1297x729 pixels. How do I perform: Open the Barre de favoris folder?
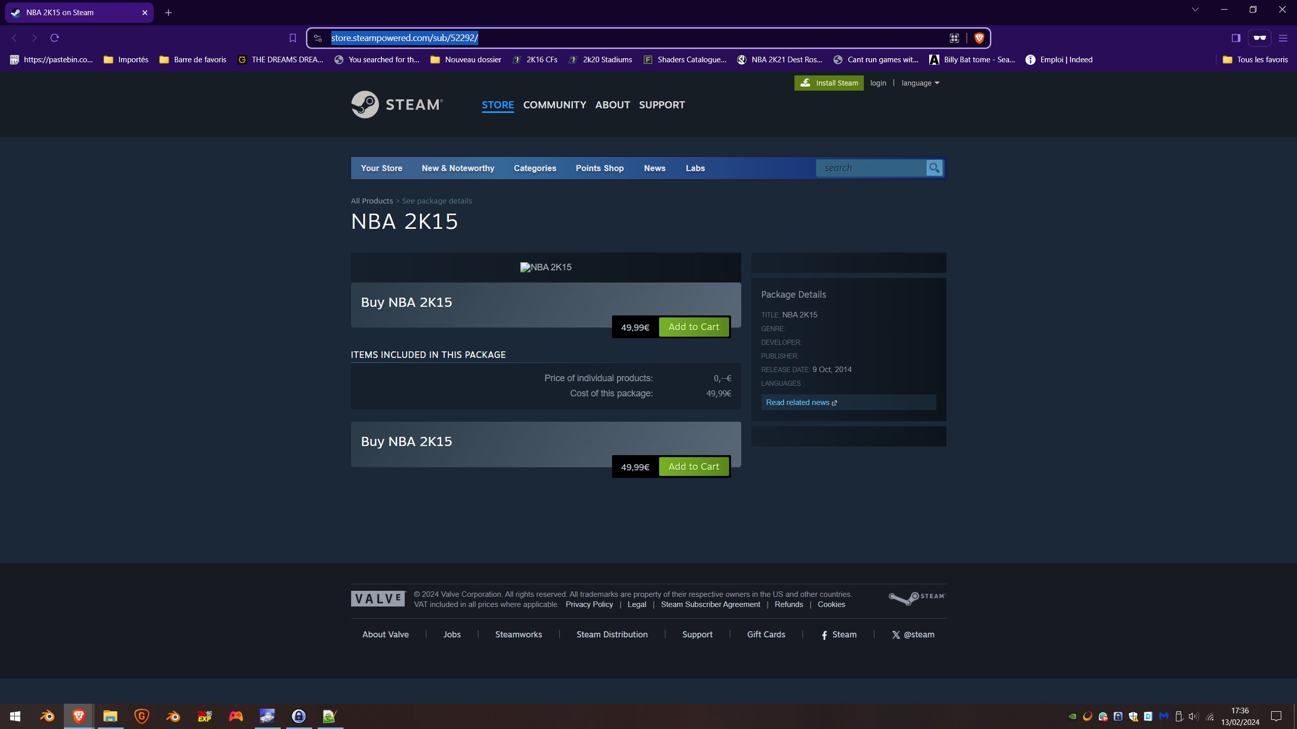tap(193, 60)
